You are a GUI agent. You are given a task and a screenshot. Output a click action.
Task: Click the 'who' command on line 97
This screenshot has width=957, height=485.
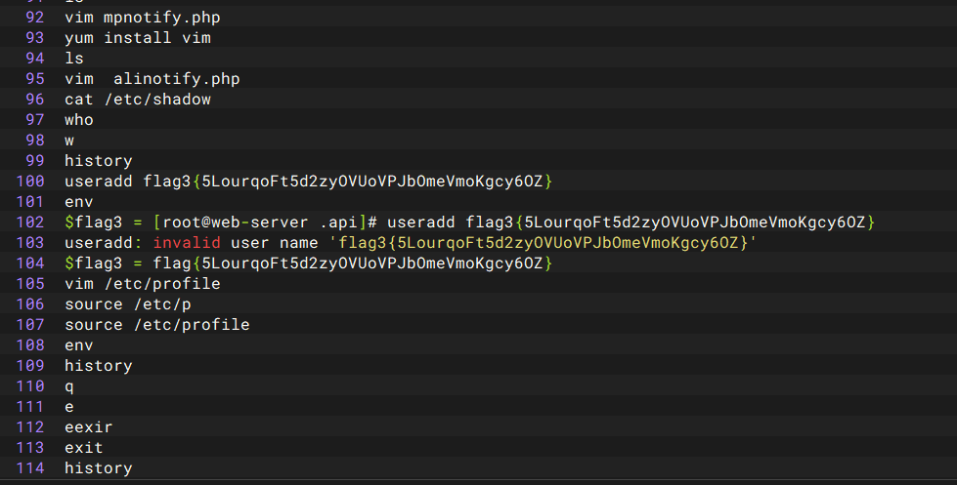79,120
